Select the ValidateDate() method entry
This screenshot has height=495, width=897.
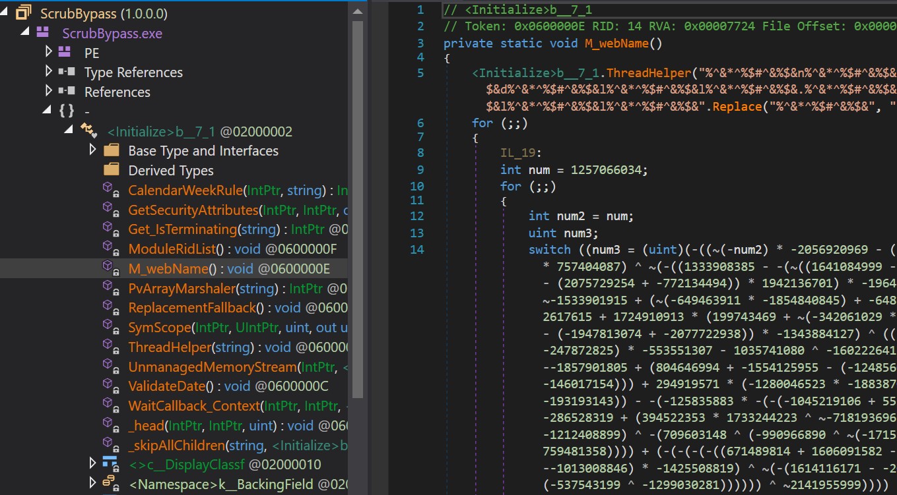point(228,386)
